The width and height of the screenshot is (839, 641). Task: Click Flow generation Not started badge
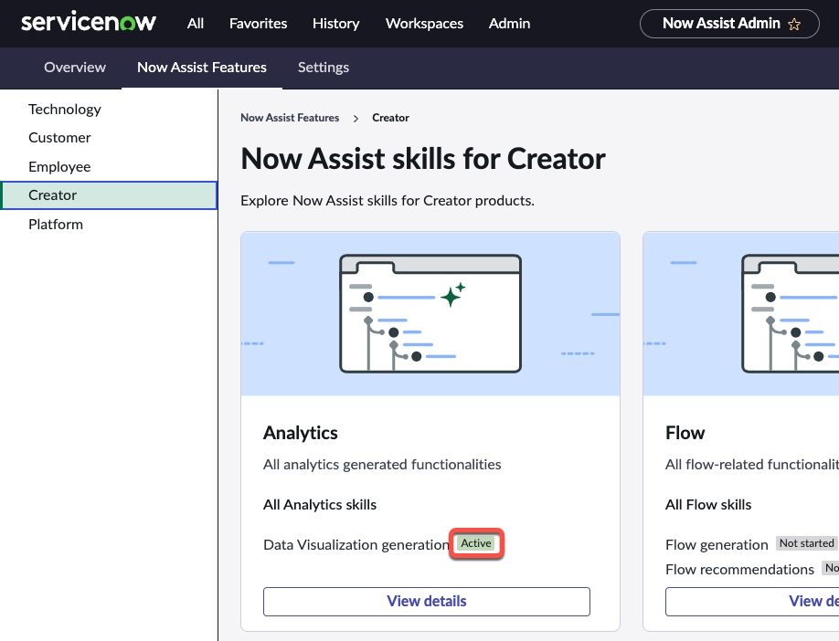pos(806,543)
